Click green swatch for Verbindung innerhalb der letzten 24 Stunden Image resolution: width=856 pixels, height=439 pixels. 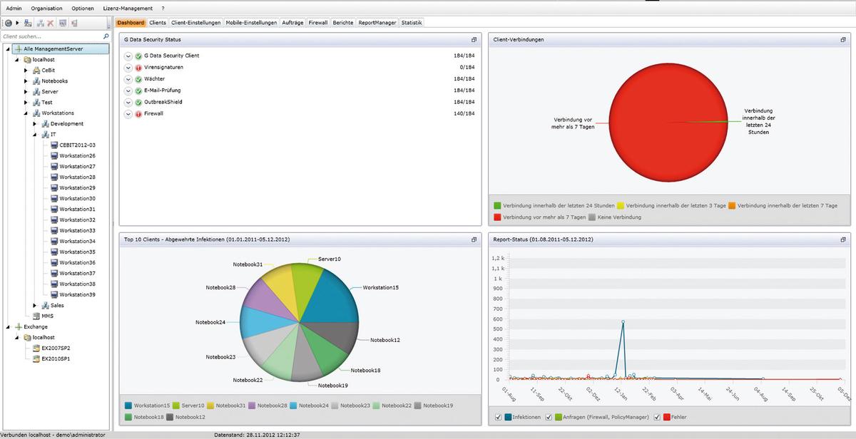point(497,205)
